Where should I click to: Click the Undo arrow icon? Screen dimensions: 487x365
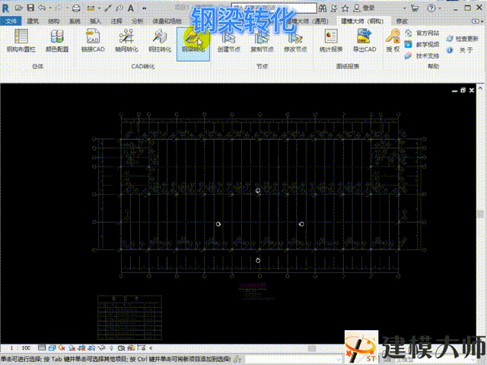42,8
